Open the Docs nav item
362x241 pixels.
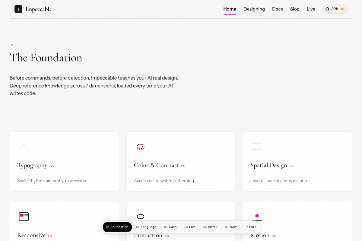[278, 9]
